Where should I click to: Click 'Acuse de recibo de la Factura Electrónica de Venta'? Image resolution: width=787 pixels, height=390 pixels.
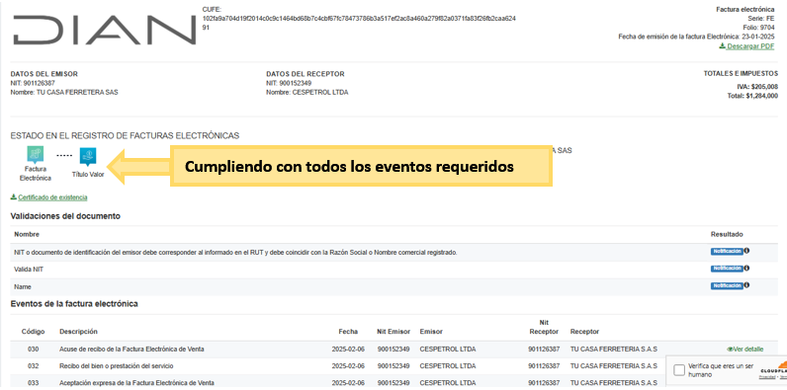click(131, 350)
